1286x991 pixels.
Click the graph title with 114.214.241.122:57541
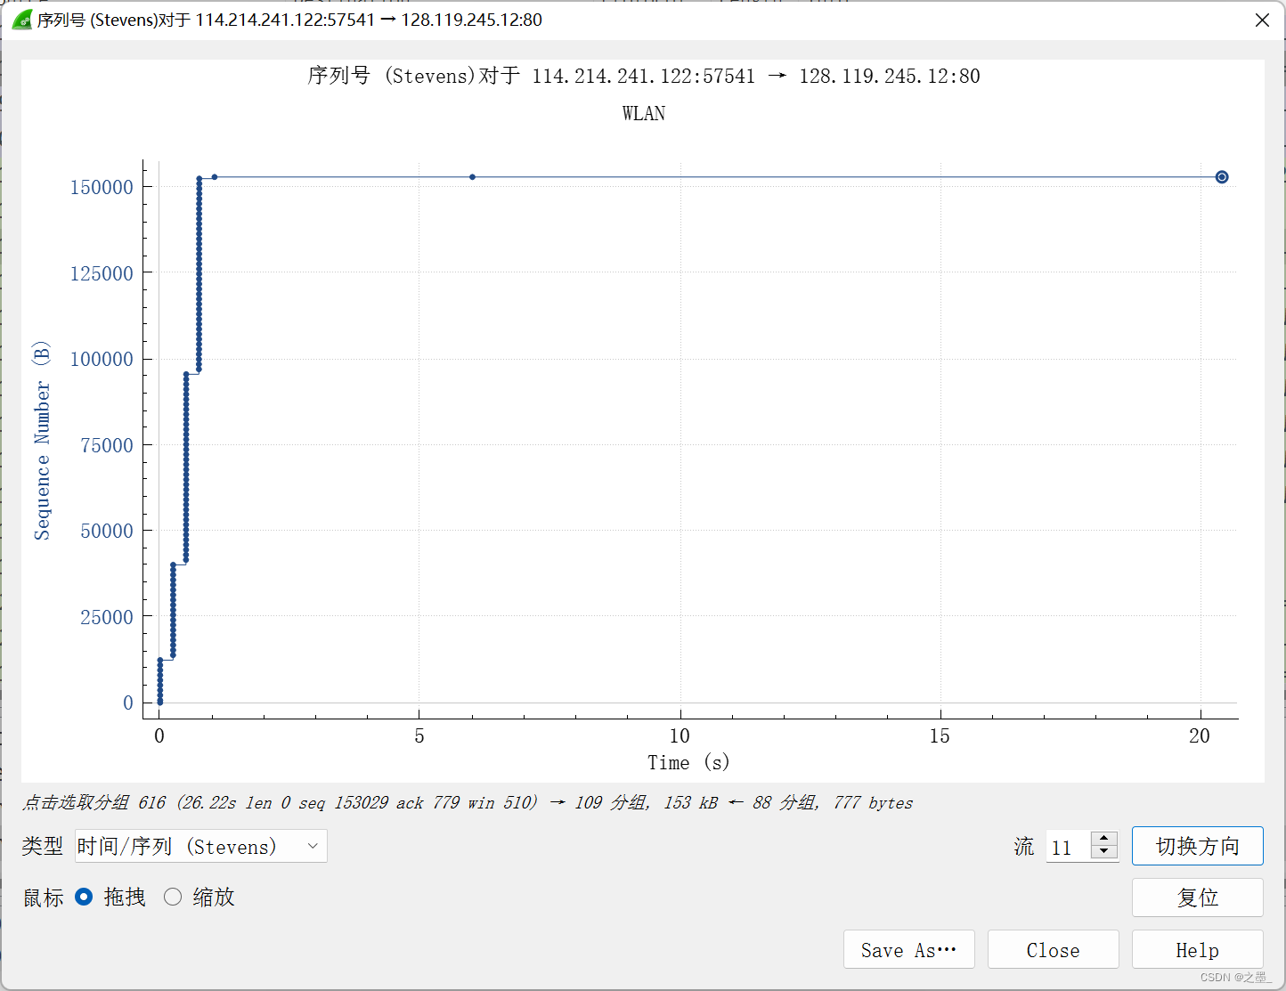coord(644,76)
